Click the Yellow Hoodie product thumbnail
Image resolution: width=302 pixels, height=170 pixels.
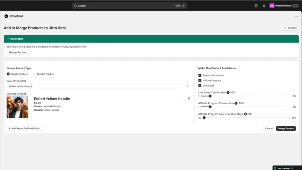pos(17,107)
